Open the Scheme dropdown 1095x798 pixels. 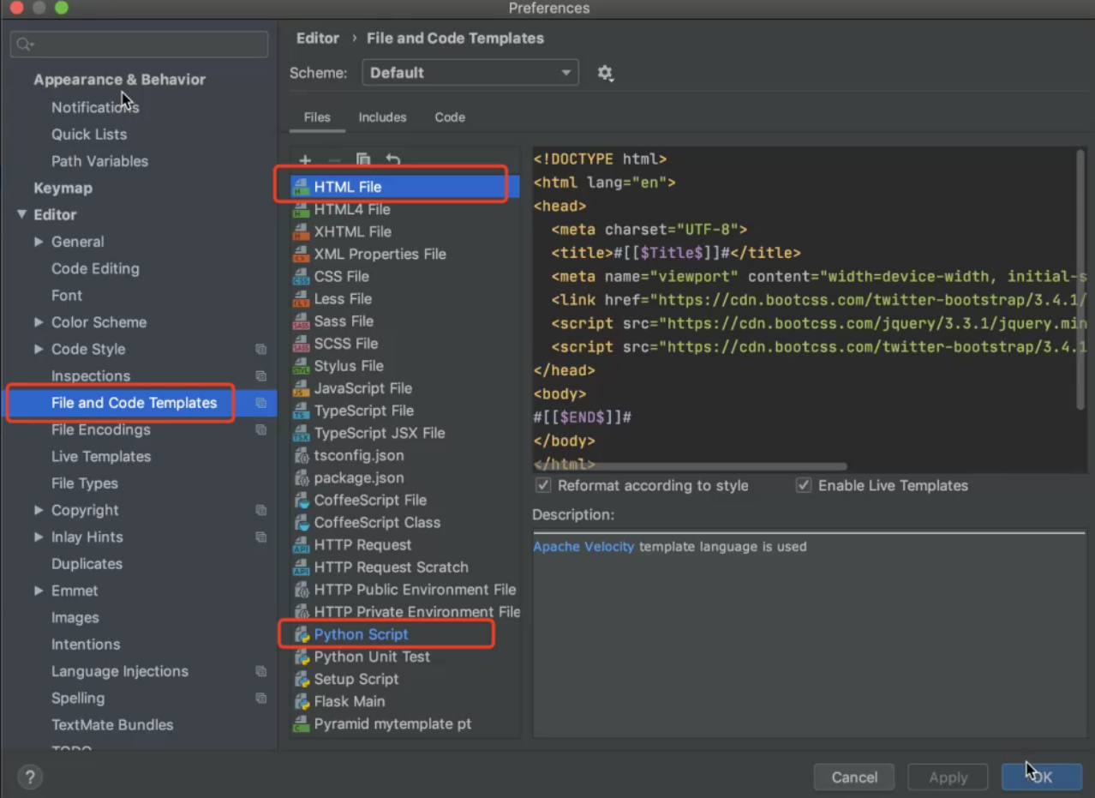pos(470,73)
